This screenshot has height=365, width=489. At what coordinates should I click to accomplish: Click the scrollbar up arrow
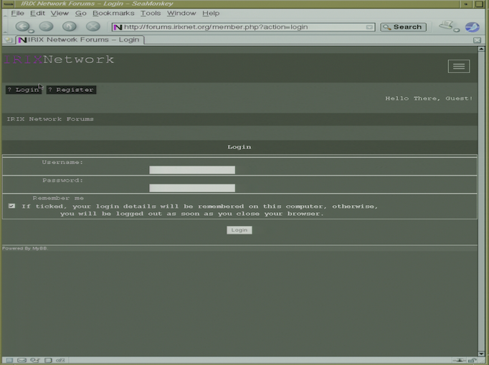(x=481, y=49)
